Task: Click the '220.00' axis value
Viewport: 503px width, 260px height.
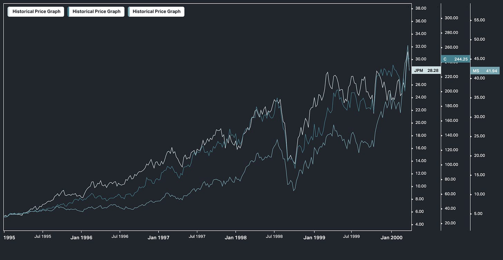Action: coord(451,77)
